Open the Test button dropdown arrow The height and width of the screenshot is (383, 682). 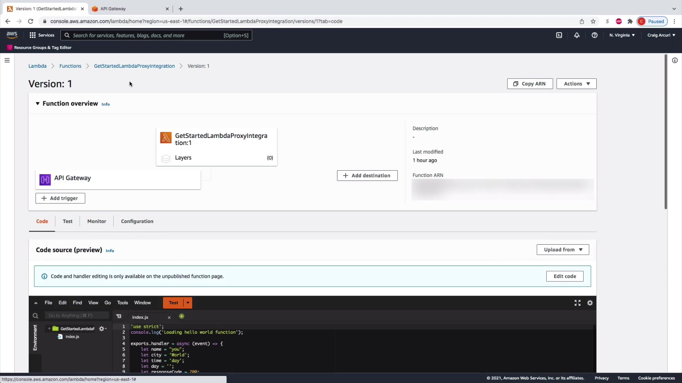(x=188, y=303)
